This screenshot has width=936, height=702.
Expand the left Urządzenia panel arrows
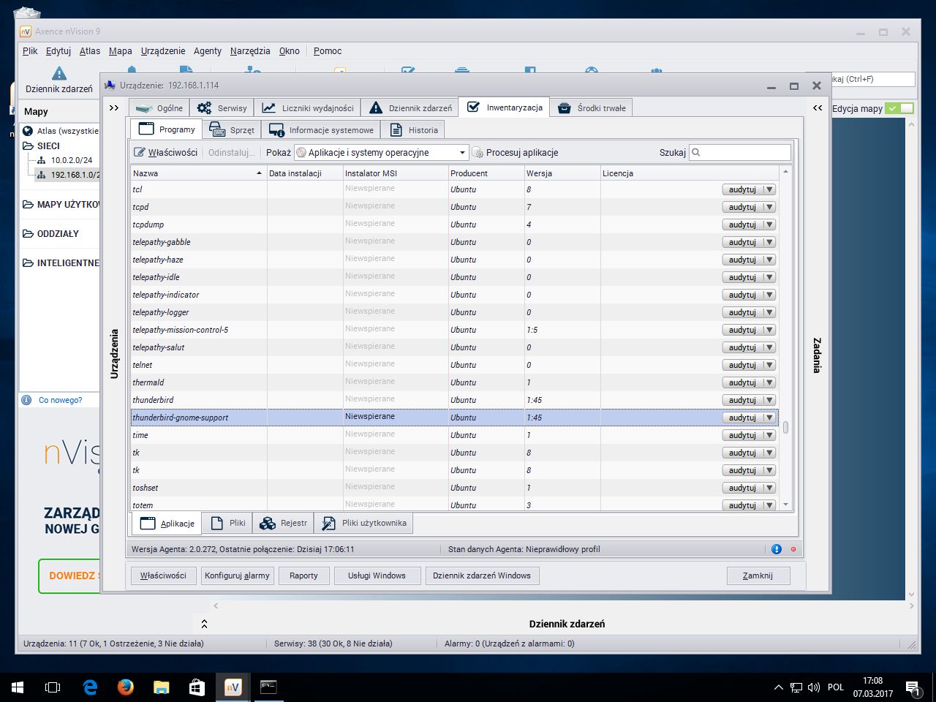coord(114,107)
